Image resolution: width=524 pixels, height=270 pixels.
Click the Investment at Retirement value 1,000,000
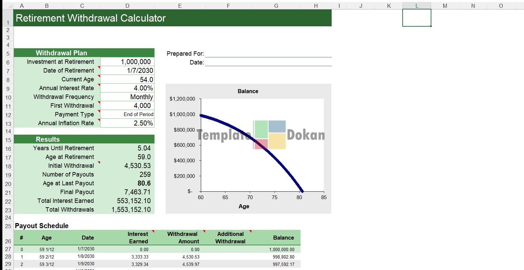(127, 62)
